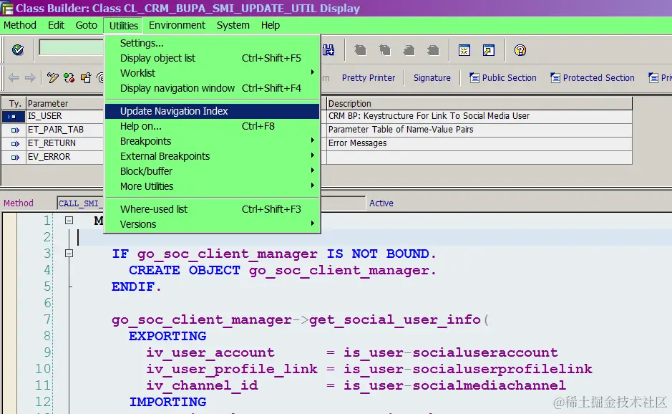
Task: Click the Last Page icon
Action: click(433, 50)
